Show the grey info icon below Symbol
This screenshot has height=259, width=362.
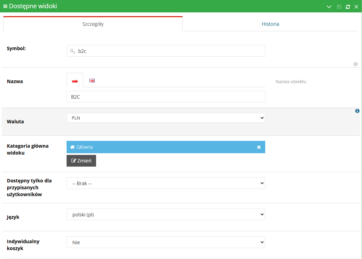coord(355,64)
